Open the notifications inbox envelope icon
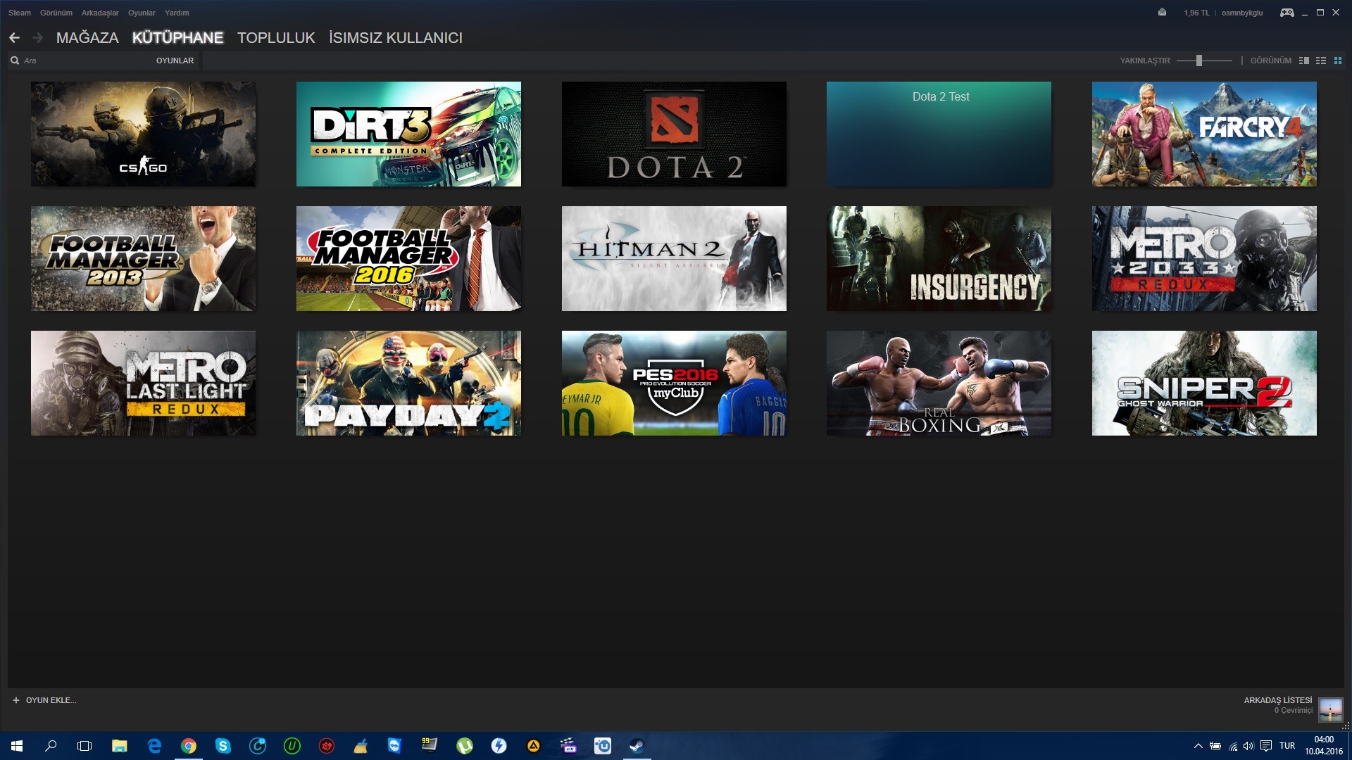 point(1162,12)
